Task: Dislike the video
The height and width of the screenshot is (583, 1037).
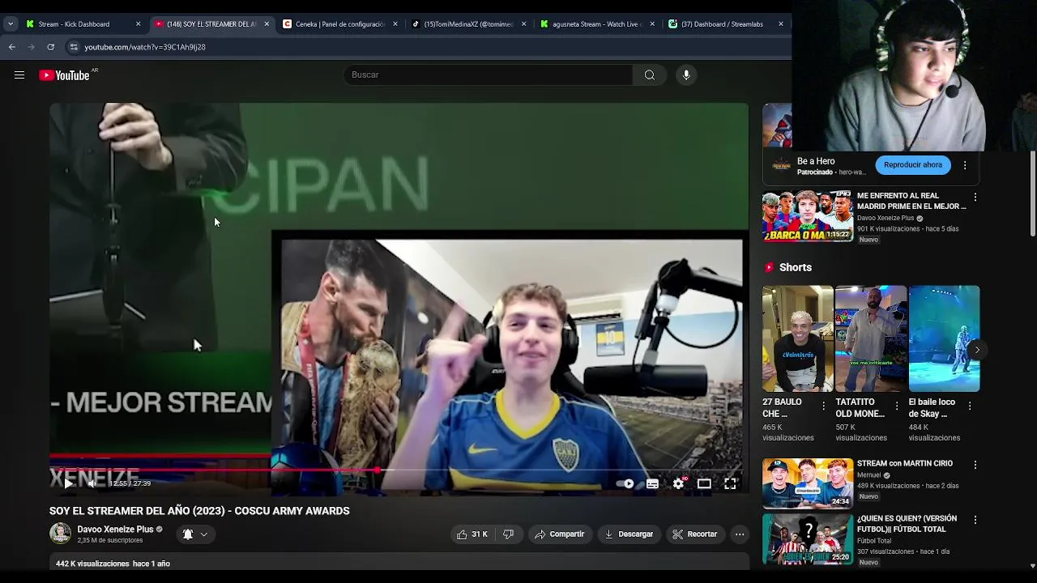Action: click(x=508, y=534)
